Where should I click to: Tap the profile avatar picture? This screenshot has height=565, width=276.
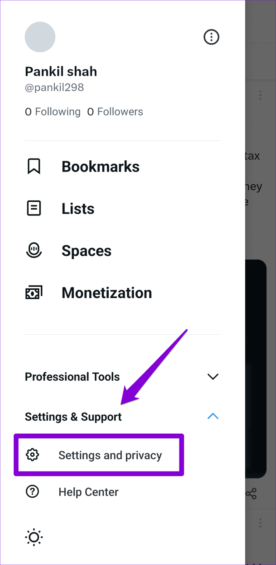point(40,37)
